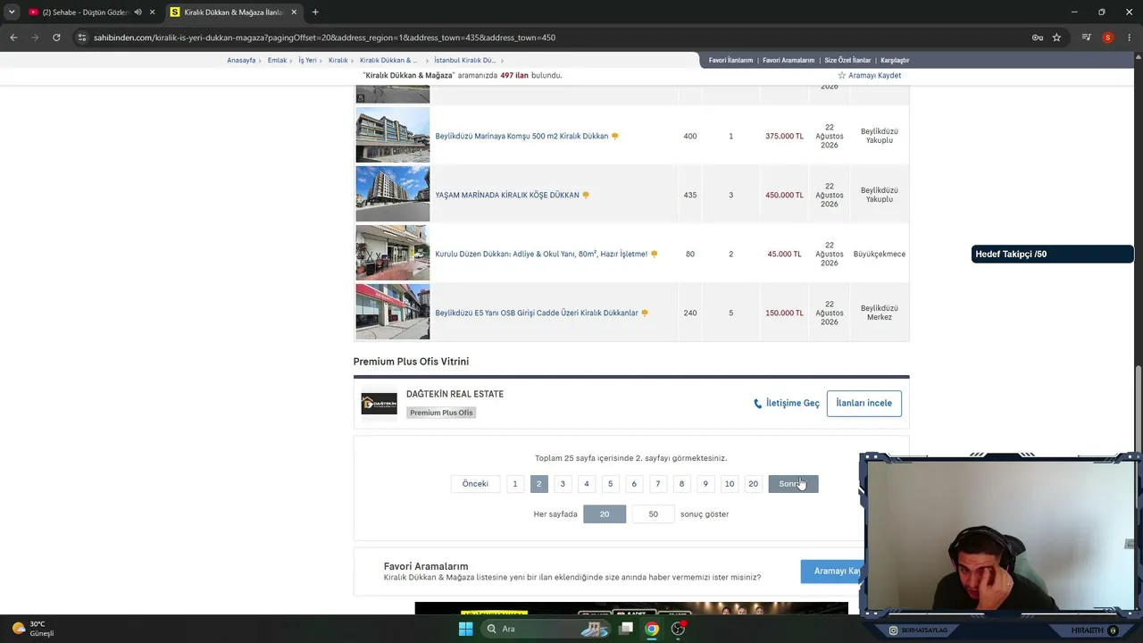1143x643 pixels.
Task: Open Size Özel İlanlar menu item
Action: (847, 60)
